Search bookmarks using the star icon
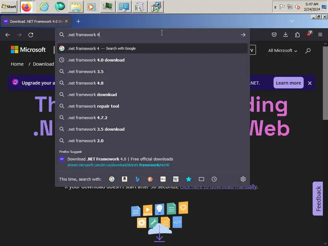The width and height of the screenshot is (328, 246). pos(188,179)
